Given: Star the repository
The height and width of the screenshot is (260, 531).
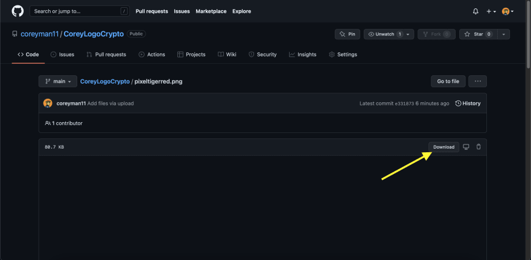Looking at the screenshot, I should (478, 34).
